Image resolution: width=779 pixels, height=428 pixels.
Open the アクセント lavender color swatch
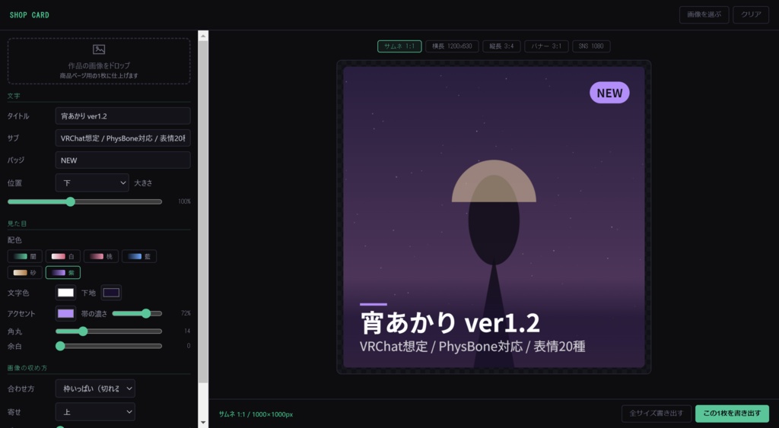click(x=65, y=313)
